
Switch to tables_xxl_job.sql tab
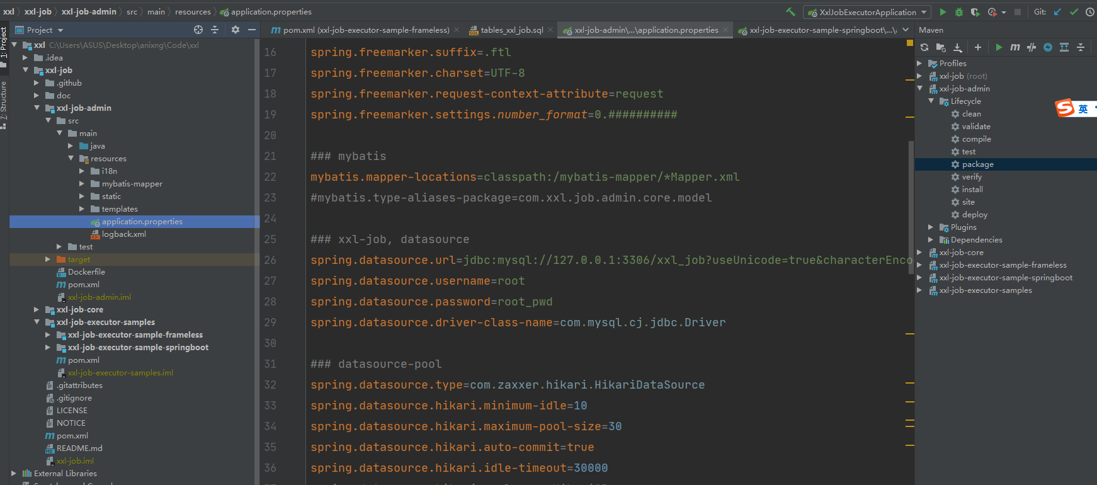[x=511, y=30]
